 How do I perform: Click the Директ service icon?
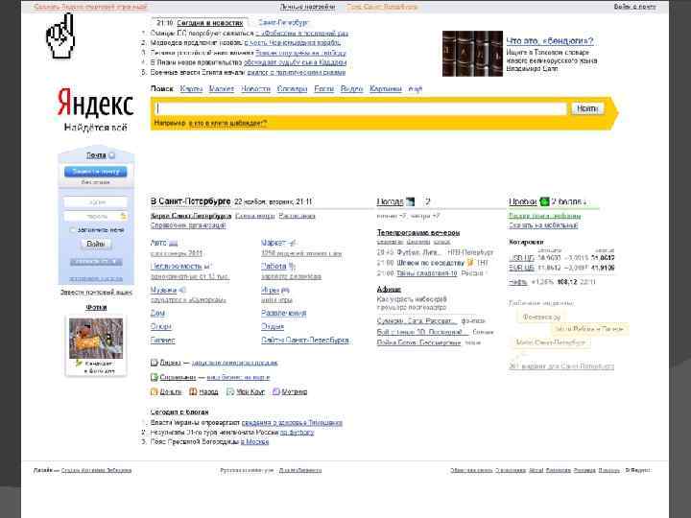(155, 363)
